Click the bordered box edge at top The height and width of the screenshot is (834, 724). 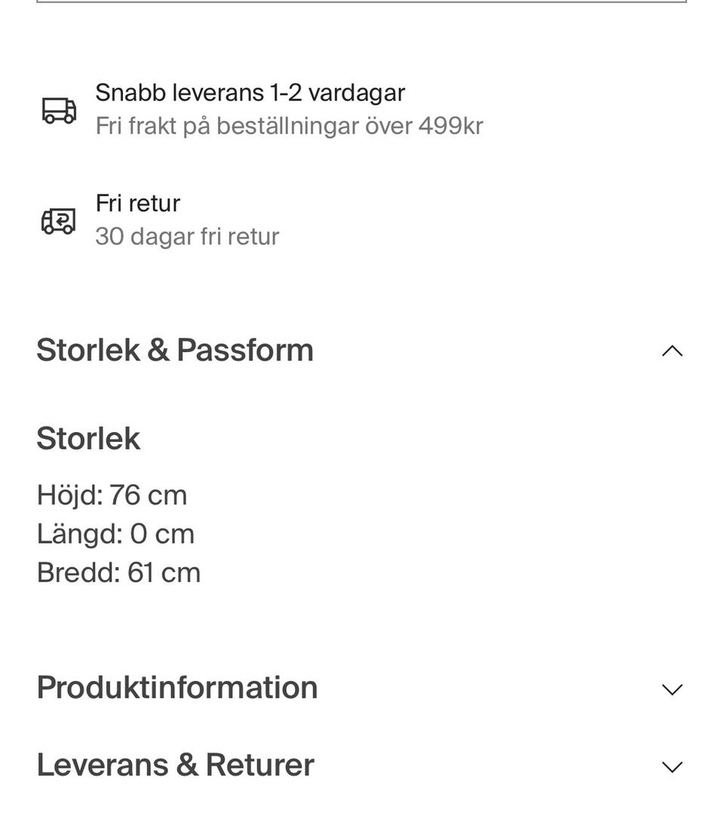(362, 2)
